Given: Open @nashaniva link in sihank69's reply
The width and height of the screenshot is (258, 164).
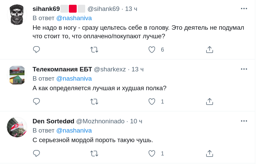Looking at the screenshot, I should tap(74, 18).
